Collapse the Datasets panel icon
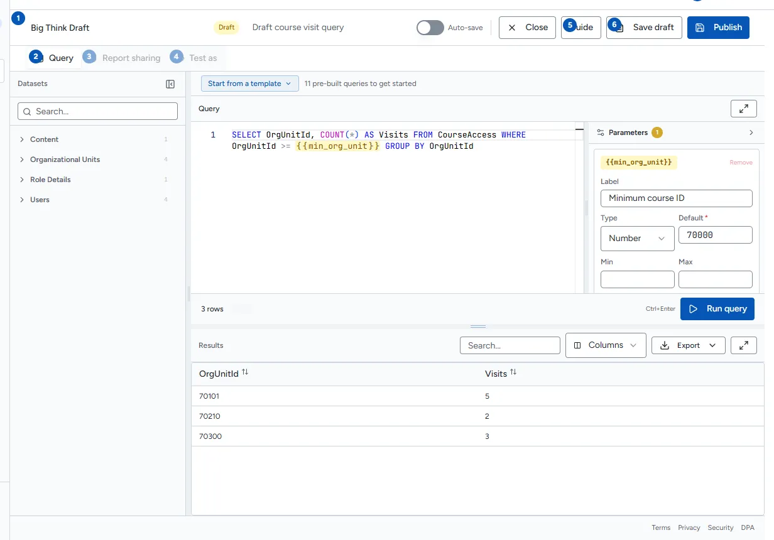 [170, 84]
